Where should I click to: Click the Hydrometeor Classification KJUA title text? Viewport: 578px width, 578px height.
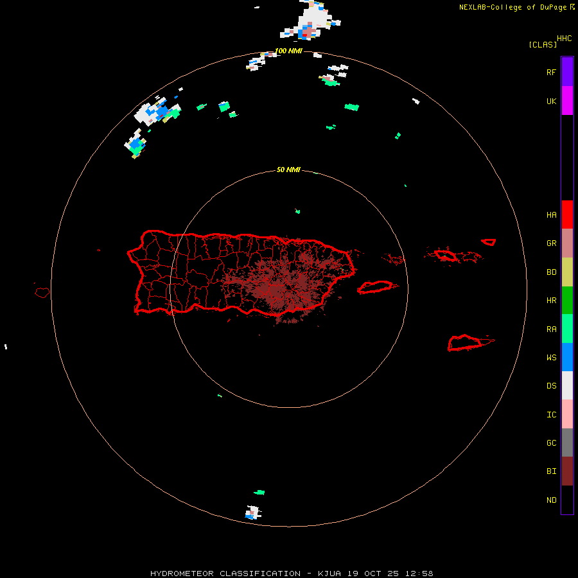292,574
